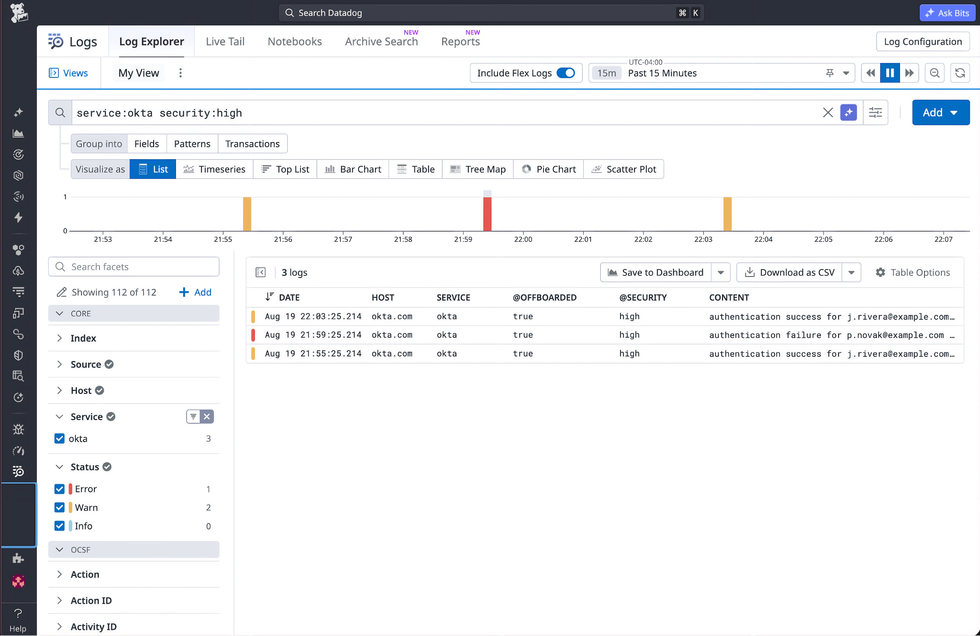Open Table Options gear

(x=913, y=272)
